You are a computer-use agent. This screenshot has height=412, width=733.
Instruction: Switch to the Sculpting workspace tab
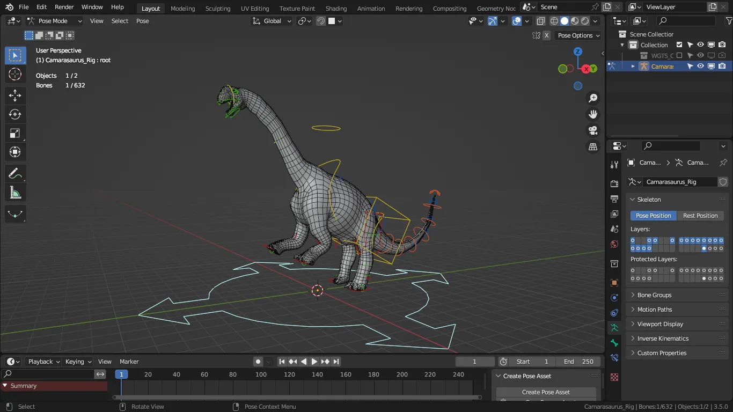pos(218,8)
